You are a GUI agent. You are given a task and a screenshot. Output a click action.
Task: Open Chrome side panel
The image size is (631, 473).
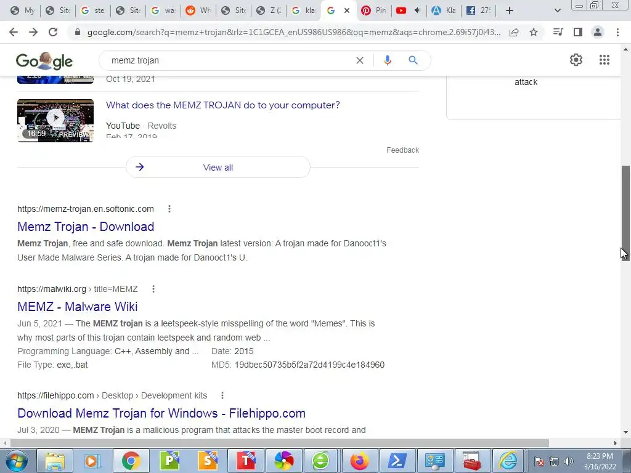pos(578,32)
